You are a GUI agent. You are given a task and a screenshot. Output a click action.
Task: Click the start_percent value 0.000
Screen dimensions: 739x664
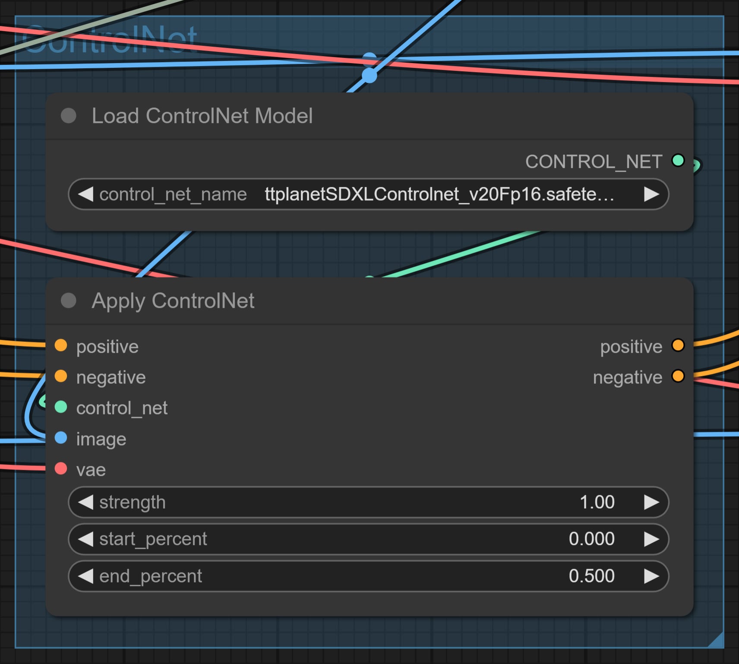[x=592, y=539]
